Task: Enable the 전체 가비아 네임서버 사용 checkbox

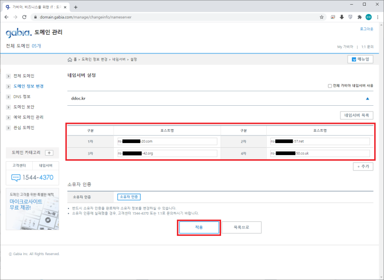Action: [x=330, y=86]
